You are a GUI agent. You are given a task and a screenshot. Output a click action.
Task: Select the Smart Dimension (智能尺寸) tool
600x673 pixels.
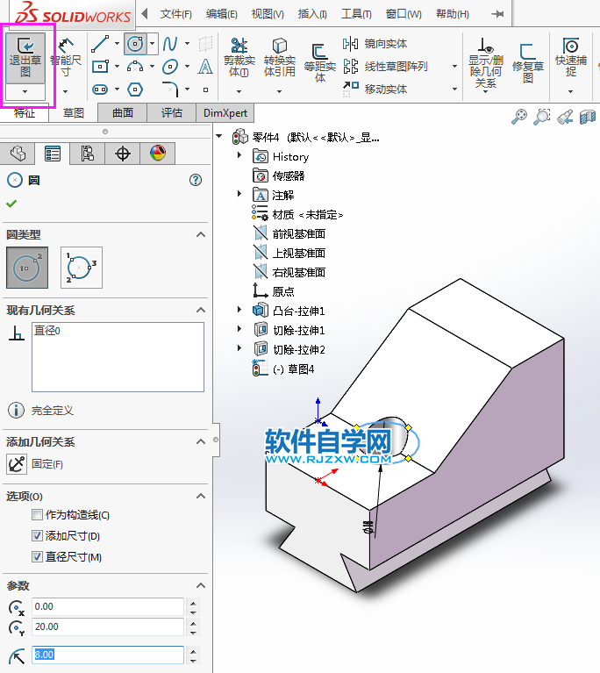pyautogui.click(x=65, y=58)
